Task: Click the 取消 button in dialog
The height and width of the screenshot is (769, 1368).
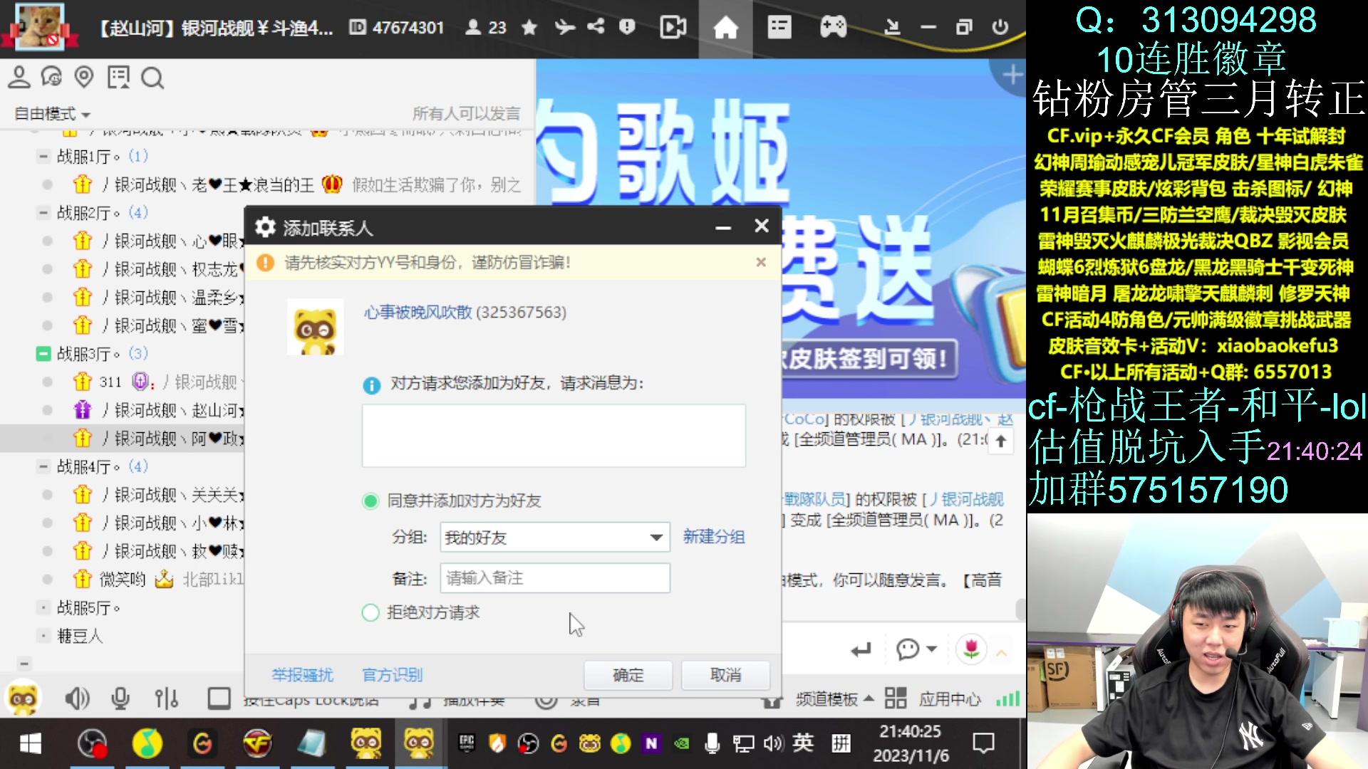Action: point(725,675)
